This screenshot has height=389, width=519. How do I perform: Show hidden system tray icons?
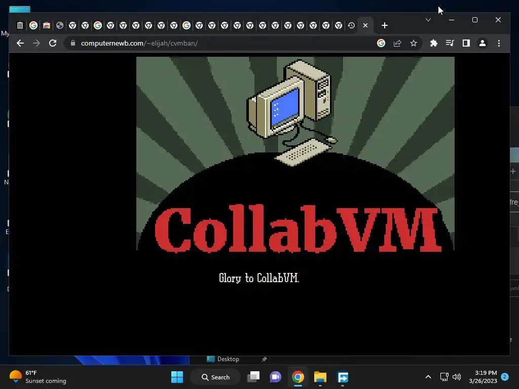428,377
